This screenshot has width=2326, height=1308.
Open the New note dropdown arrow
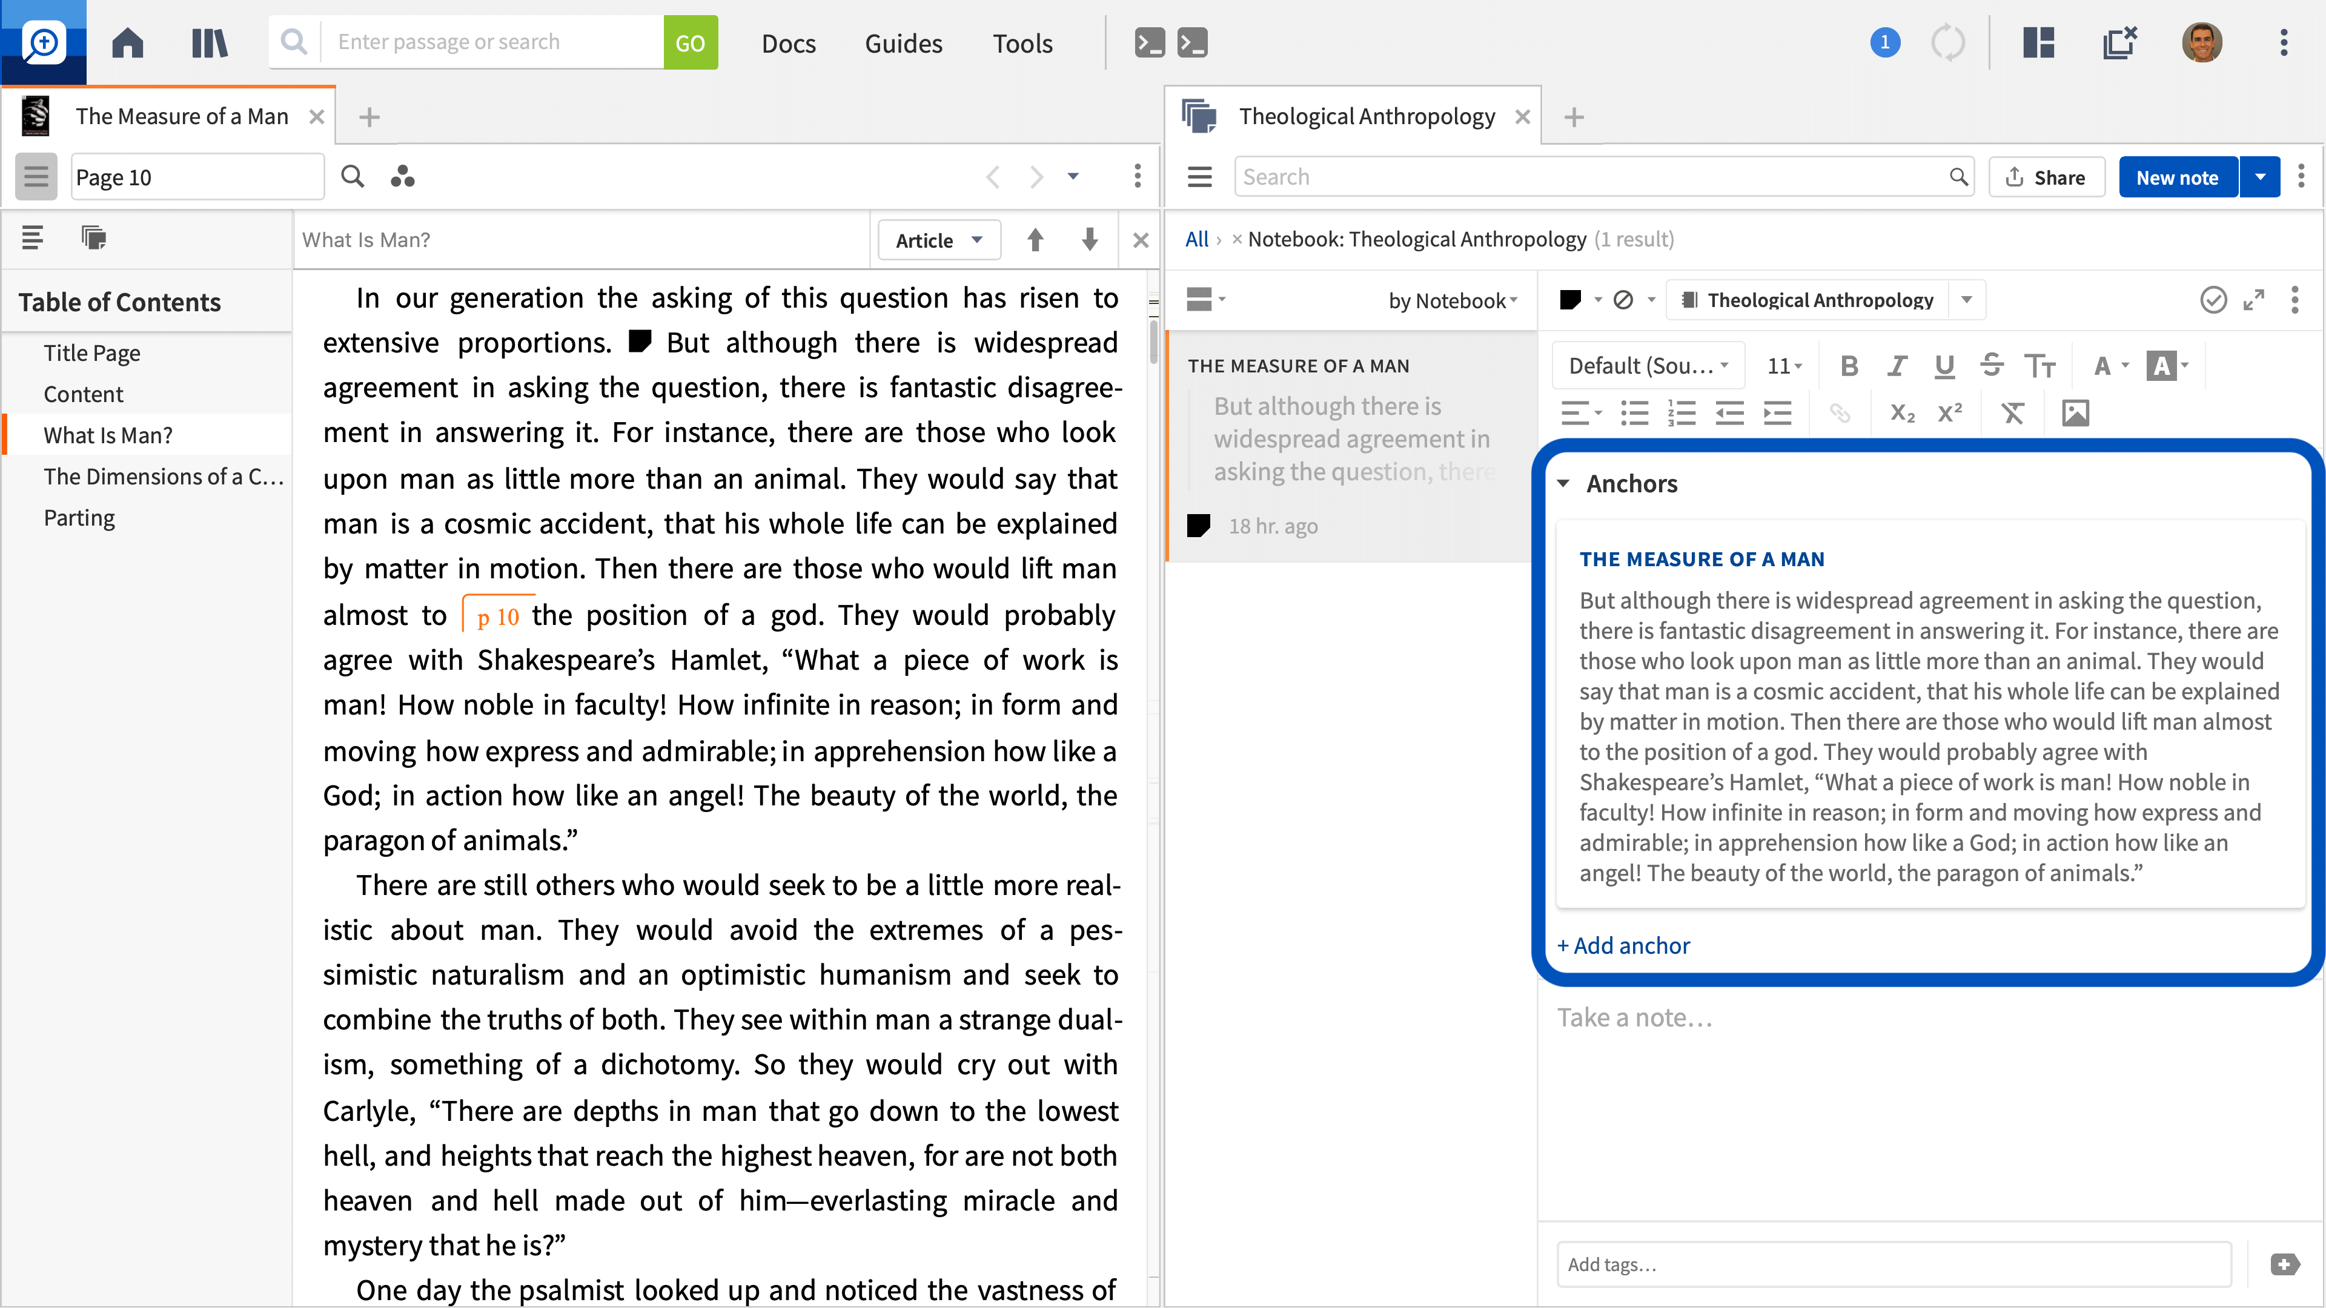point(2259,177)
